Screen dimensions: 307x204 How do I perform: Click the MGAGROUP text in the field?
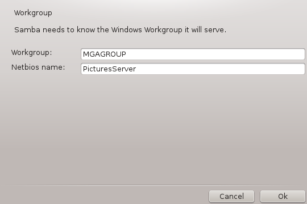point(105,54)
